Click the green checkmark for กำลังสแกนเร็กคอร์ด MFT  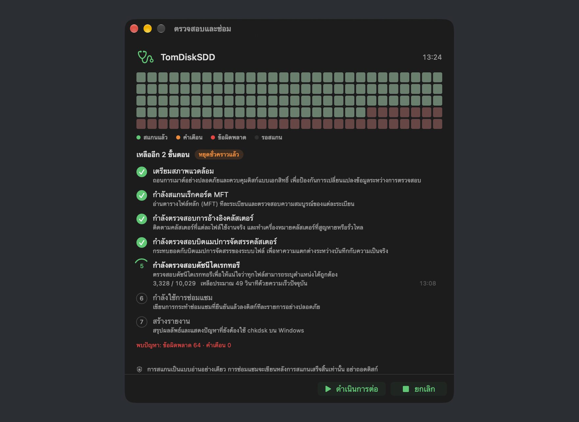tap(142, 195)
